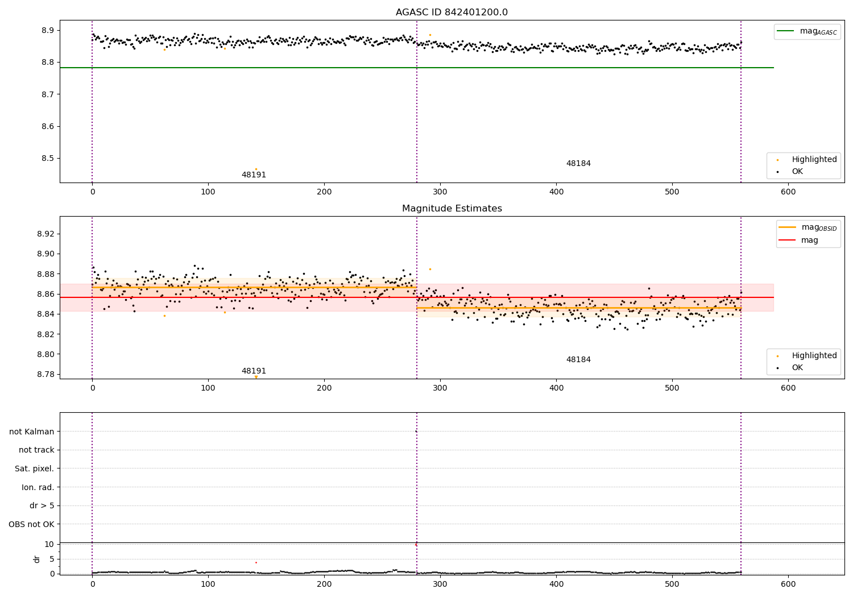
Task: Click the 8.78 y-axis tick in Magnitude Estimates
Action: tap(45, 374)
